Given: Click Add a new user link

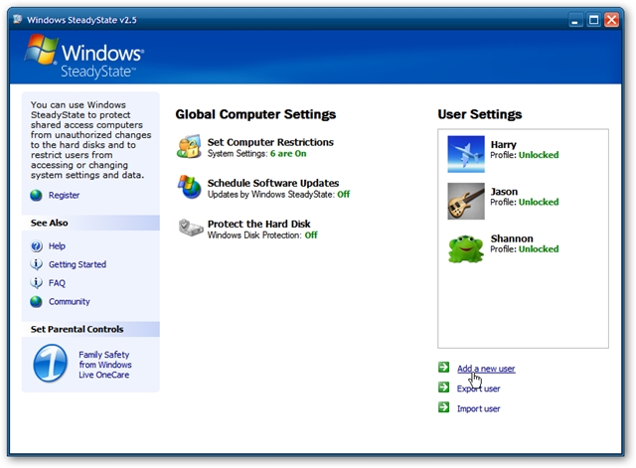Looking at the screenshot, I should [x=486, y=369].
